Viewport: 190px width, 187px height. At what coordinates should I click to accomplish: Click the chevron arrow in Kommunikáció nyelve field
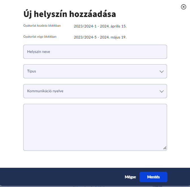[162, 91]
